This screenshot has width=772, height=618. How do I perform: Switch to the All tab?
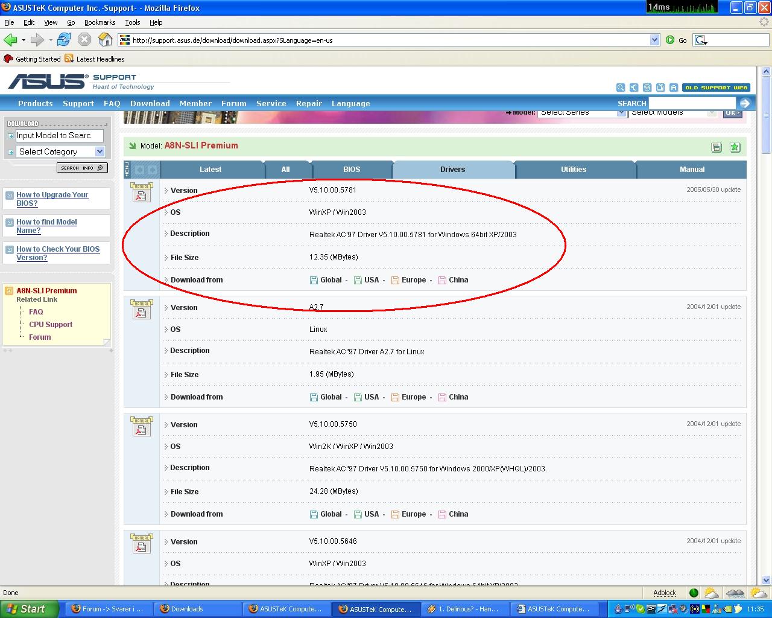click(286, 170)
